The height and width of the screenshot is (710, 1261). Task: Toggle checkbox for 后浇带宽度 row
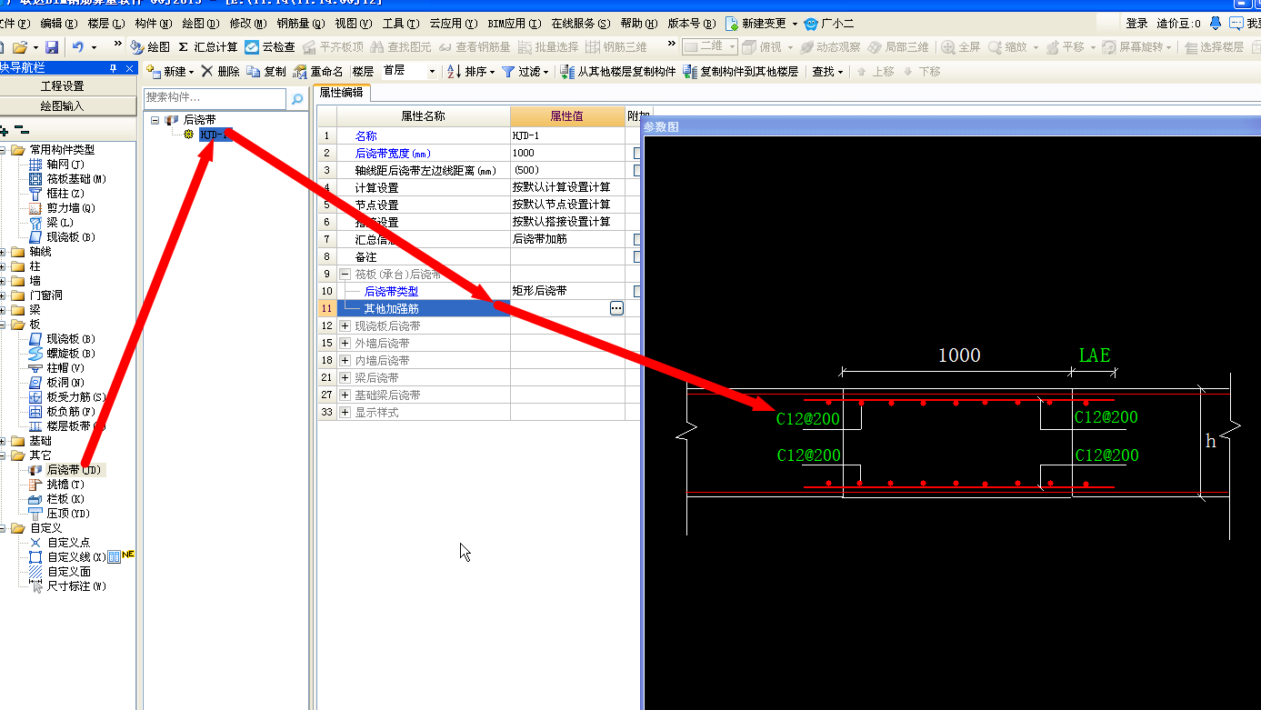pos(637,153)
